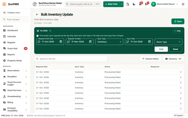Open Columns 4/4 chooser
Screen dimensions: 188x118
(173, 59)
